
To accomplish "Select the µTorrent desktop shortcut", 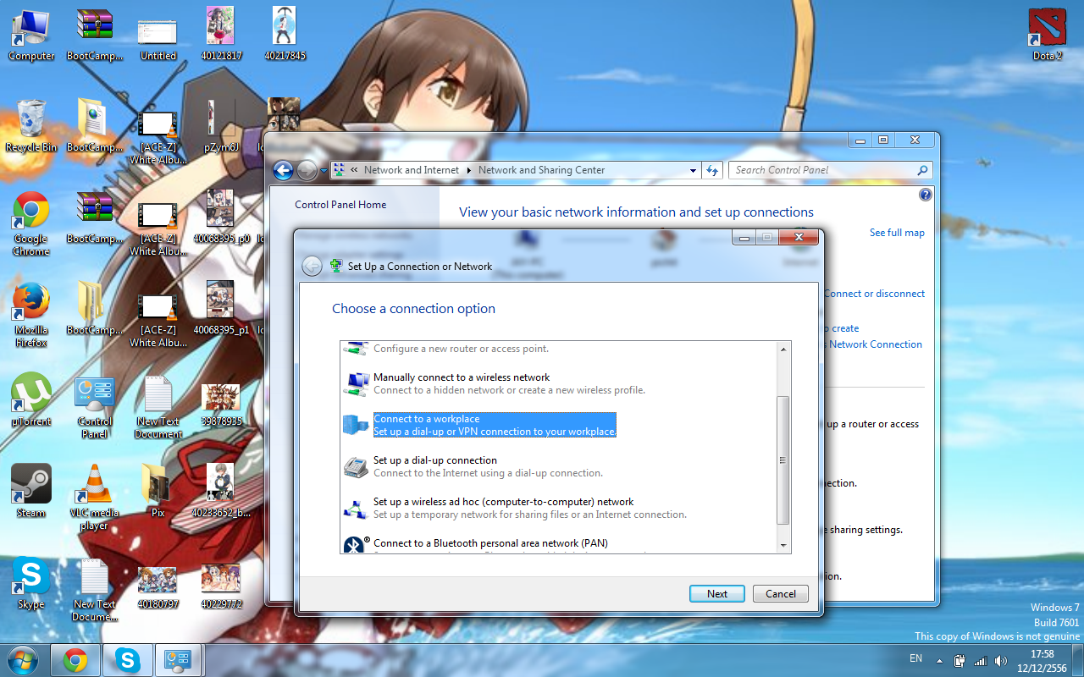I will click(31, 400).
